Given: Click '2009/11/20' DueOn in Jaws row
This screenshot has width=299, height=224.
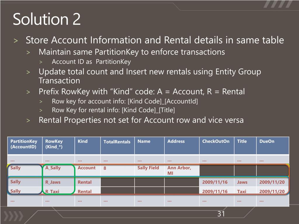Looking at the screenshot, I should pyautogui.click(x=273, y=182).
